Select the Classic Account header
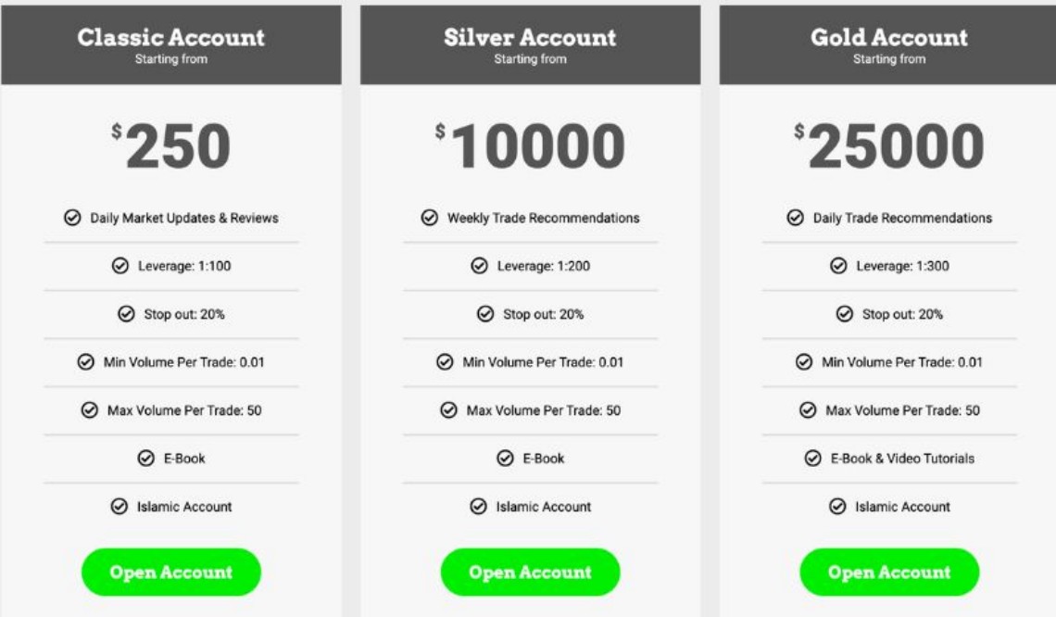The width and height of the screenshot is (1056, 617). pyautogui.click(x=171, y=45)
